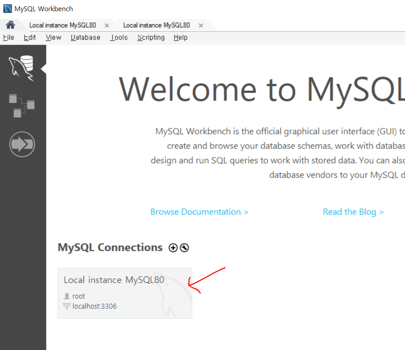Open the Tools menu
The image size is (405, 350).
pos(119,38)
